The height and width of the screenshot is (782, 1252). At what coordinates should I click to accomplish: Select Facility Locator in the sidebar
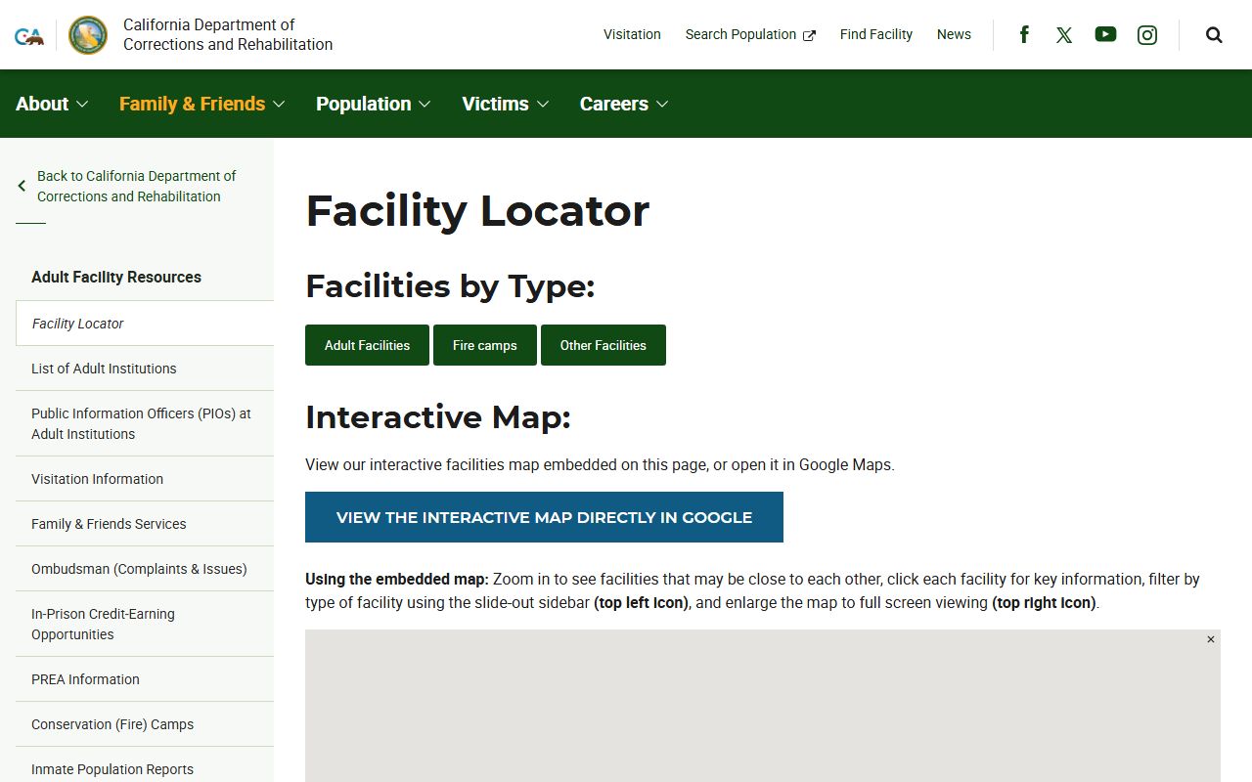point(145,324)
